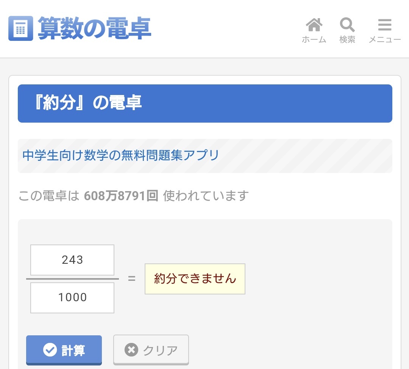Click the fraction bar between inputs

click(72, 279)
